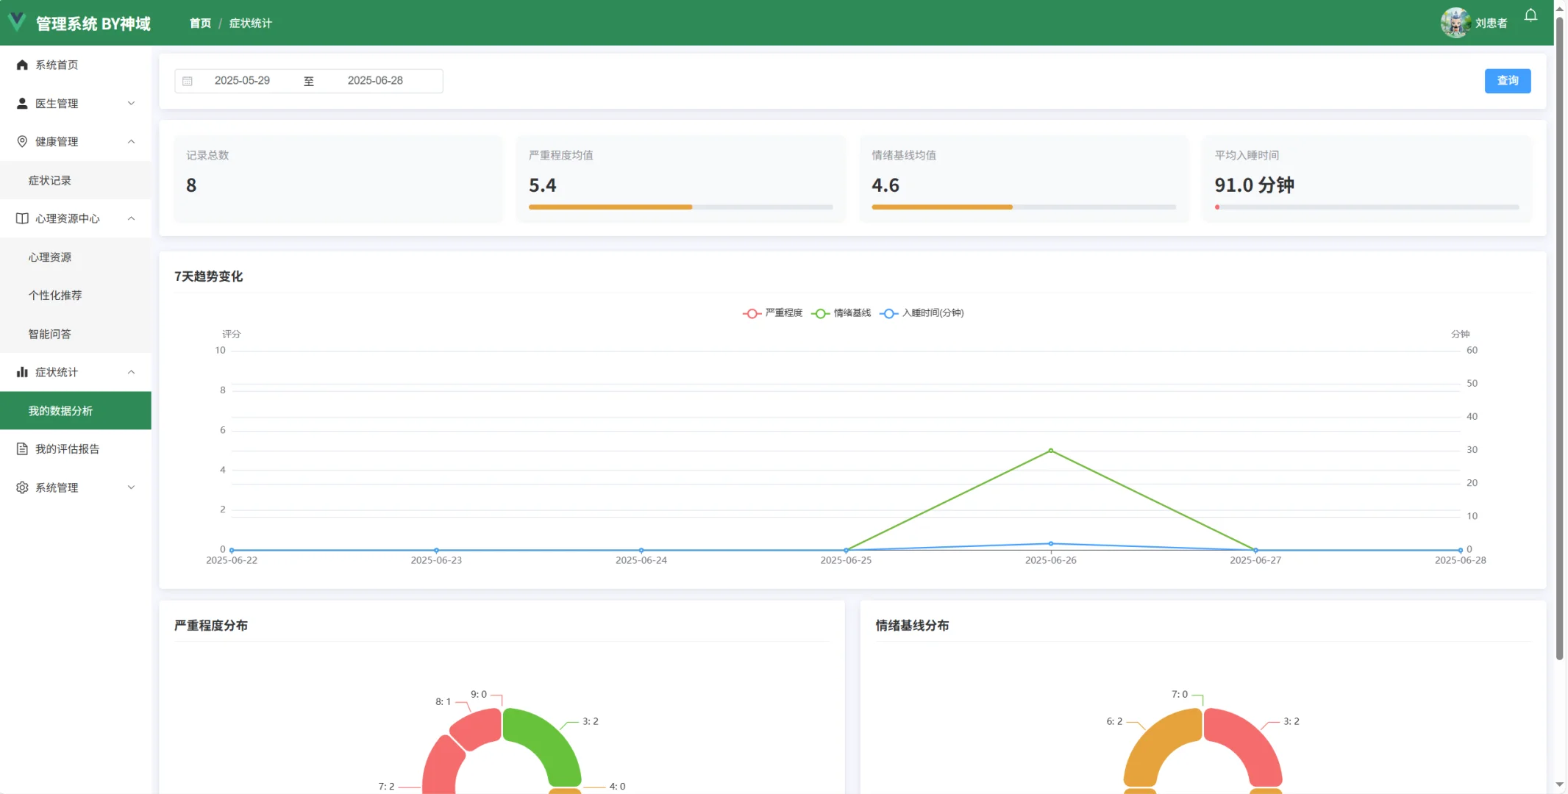Click the notification bell icon
The image size is (1568, 794).
[1530, 15]
